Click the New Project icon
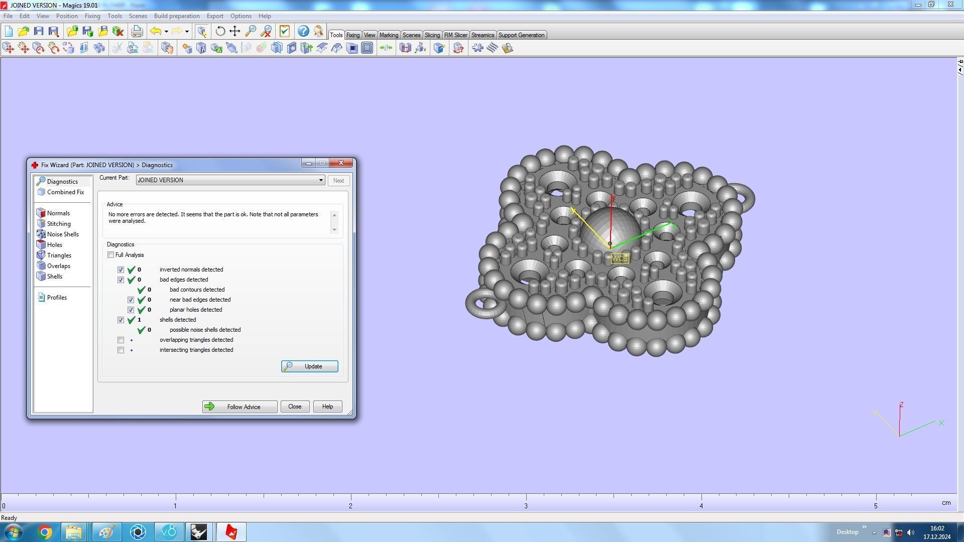 point(9,31)
